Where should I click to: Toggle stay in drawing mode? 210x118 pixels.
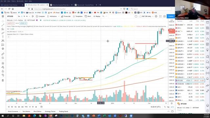pos(3,67)
